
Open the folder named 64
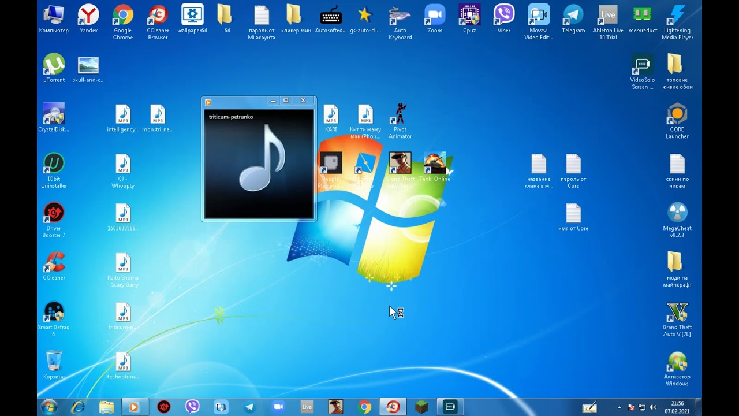(227, 19)
